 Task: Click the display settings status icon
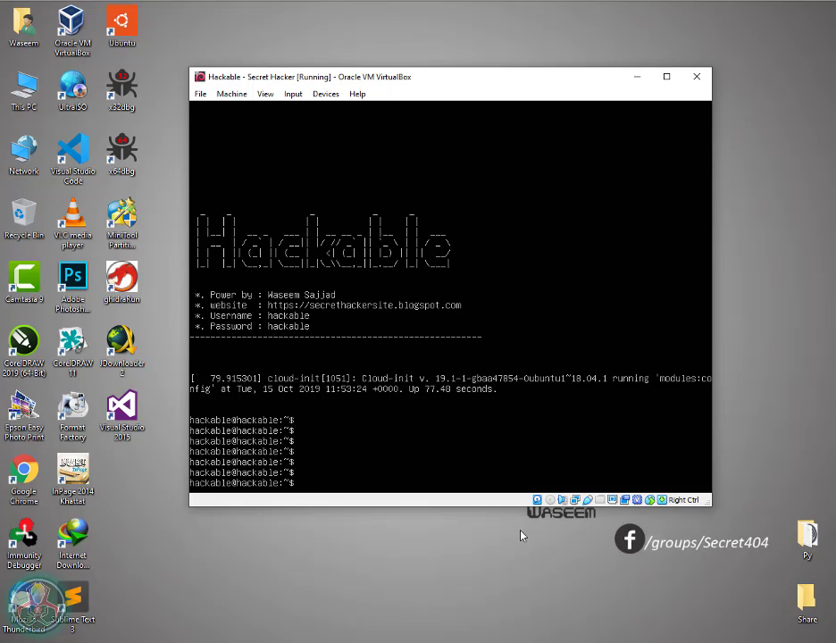coord(612,499)
